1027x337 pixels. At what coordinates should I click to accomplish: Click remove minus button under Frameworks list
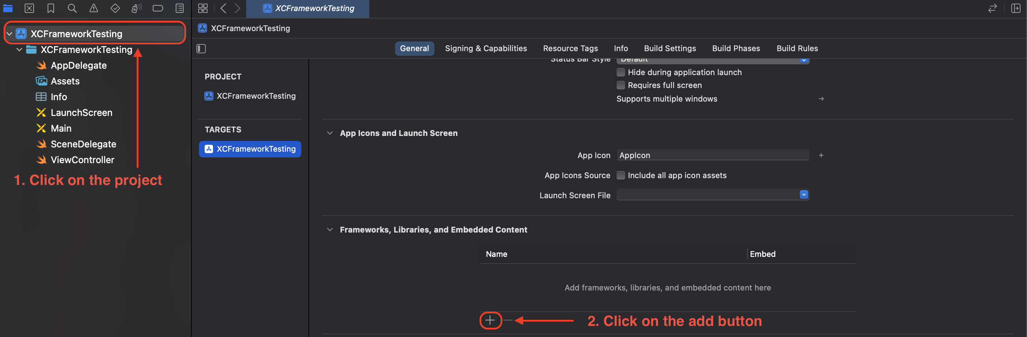508,320
